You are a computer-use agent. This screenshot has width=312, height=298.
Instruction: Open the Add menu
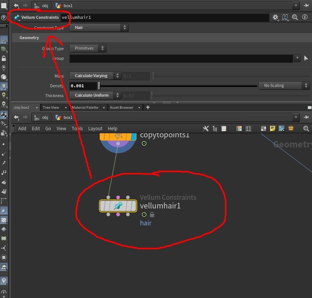pos(22,129)
